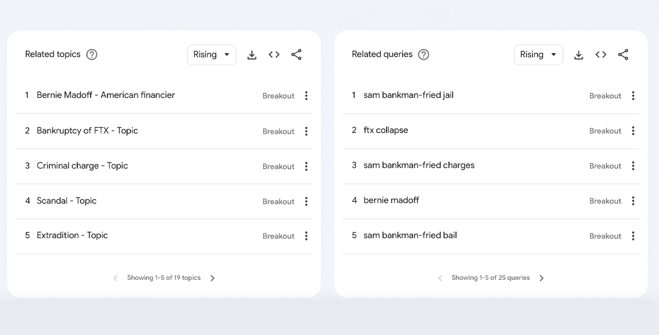
Task: Open options for sam bankman-fried bail
Action: pyautogui.click(x=633, y=236)
